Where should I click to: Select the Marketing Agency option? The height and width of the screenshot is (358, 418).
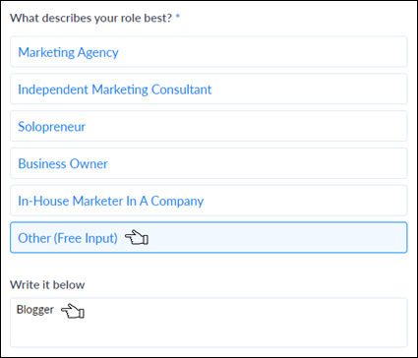tap(209, 52)
